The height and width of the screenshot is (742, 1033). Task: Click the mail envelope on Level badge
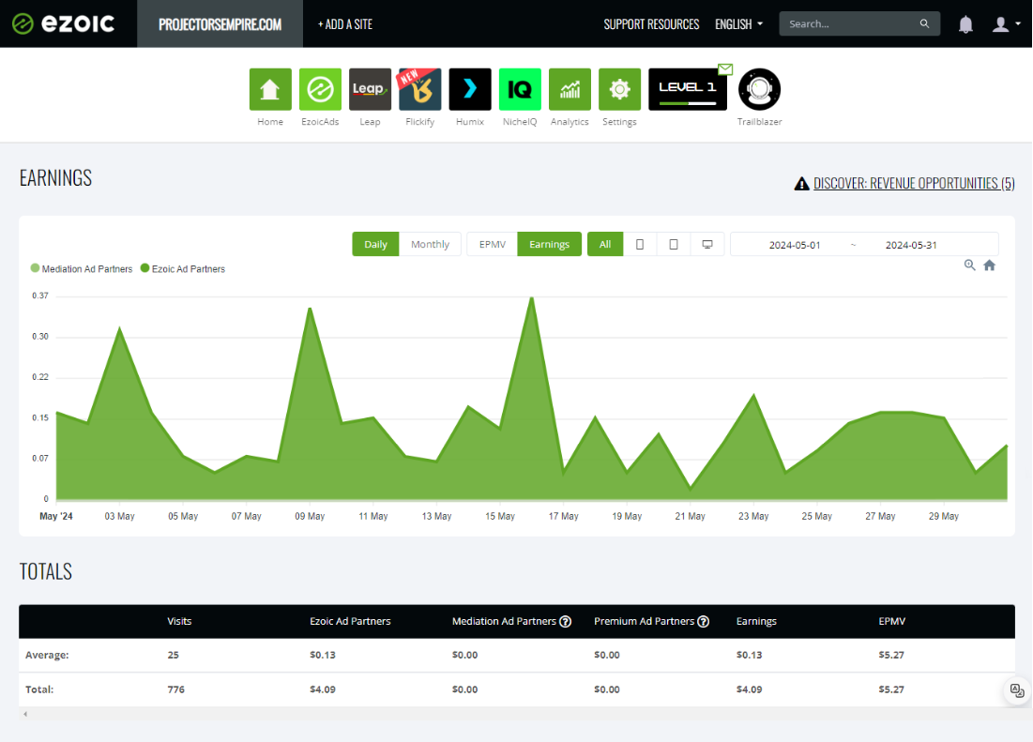pyautogui.click(x=725, y=69)
